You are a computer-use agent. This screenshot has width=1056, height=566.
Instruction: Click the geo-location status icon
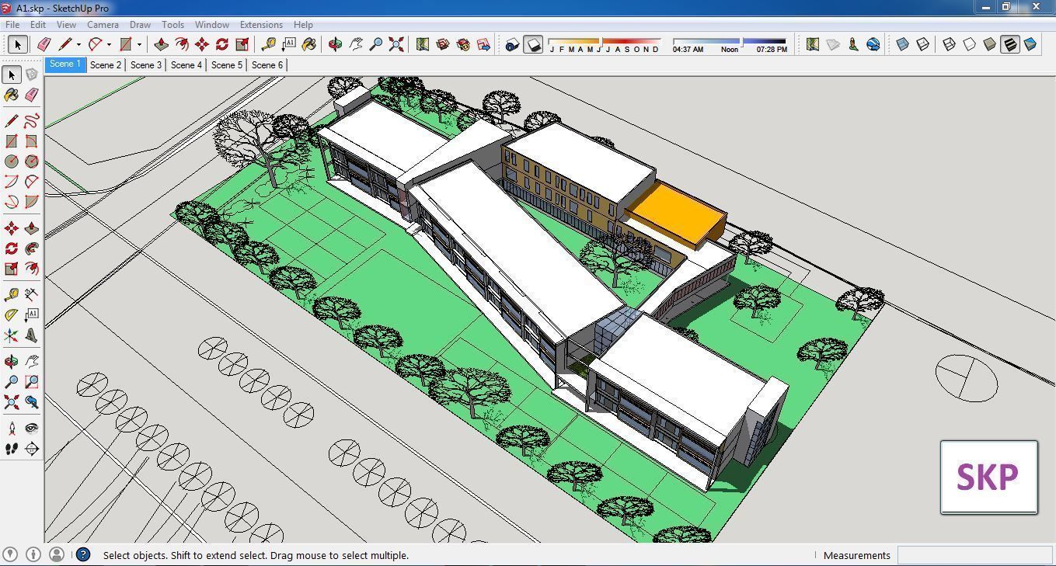pos(11,554)
